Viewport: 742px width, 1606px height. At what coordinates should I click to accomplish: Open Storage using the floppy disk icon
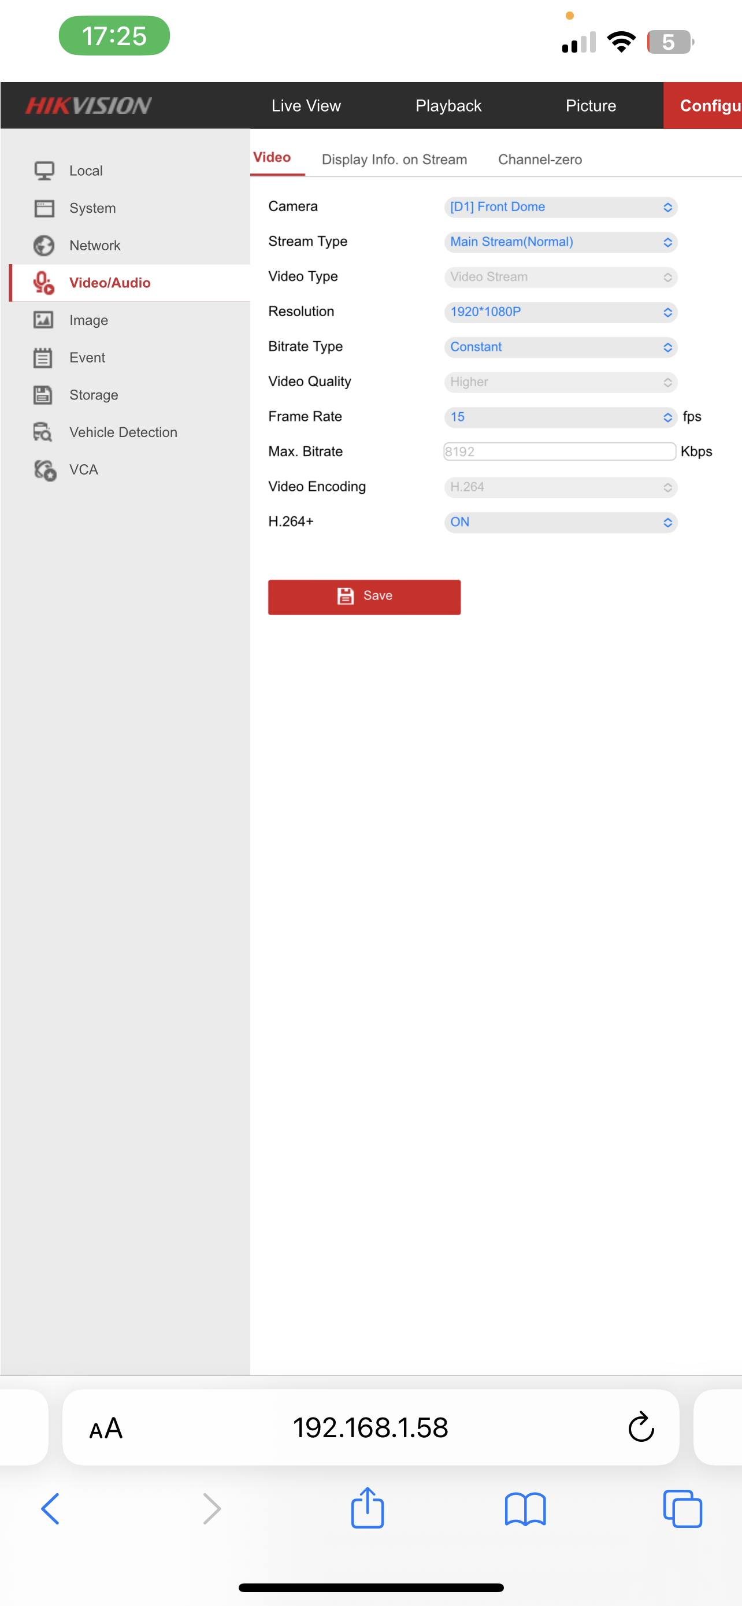click(x=43, y=395)
